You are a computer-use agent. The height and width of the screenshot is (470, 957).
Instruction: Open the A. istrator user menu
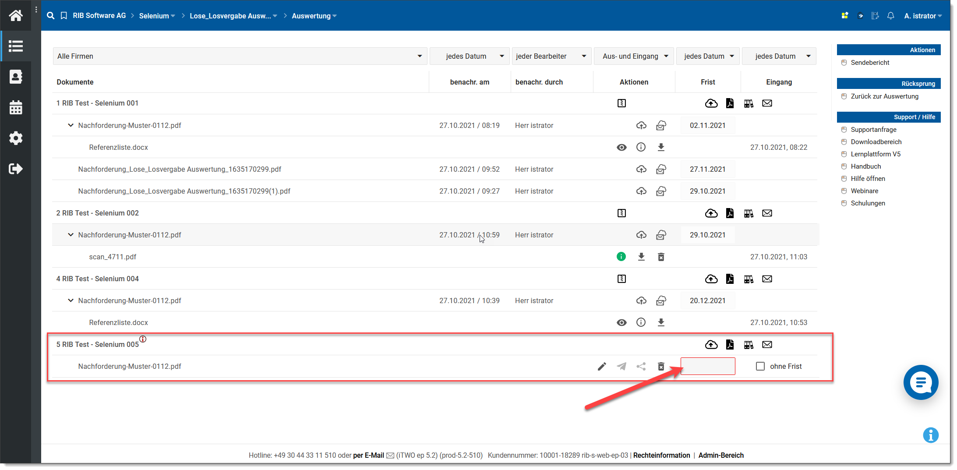tap(923, 16)
